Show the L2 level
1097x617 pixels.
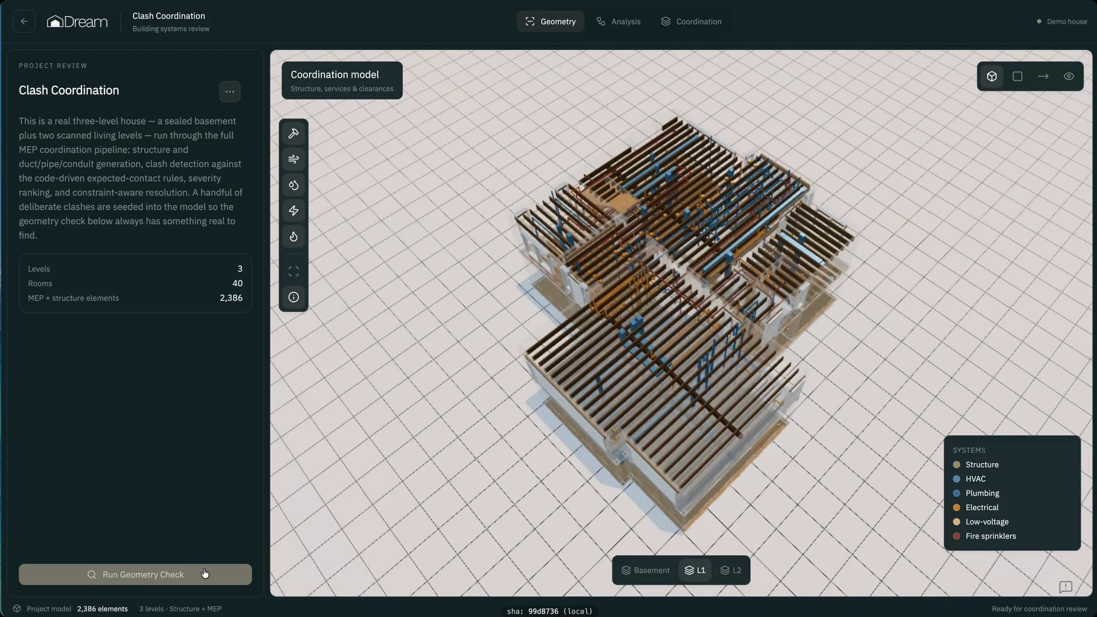tap(731, 570)
